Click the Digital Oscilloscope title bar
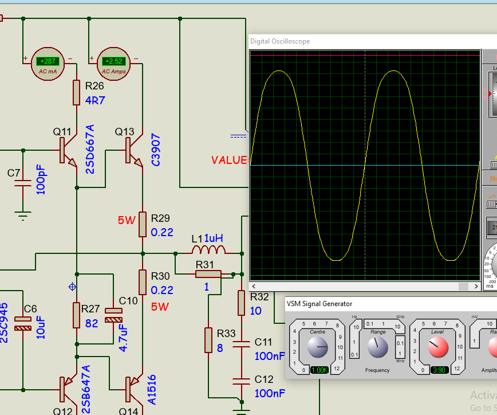The image size is (497, 415). (373, 41)
